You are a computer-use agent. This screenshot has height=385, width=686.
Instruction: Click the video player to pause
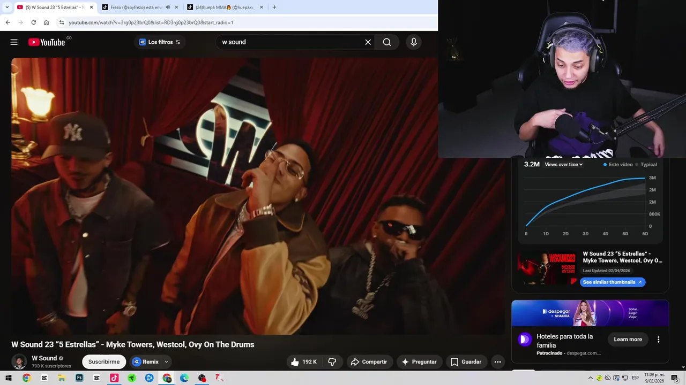click(258, 196)
